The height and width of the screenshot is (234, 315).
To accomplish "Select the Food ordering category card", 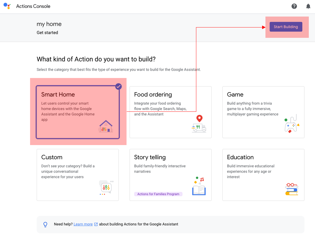I will 170,112.
